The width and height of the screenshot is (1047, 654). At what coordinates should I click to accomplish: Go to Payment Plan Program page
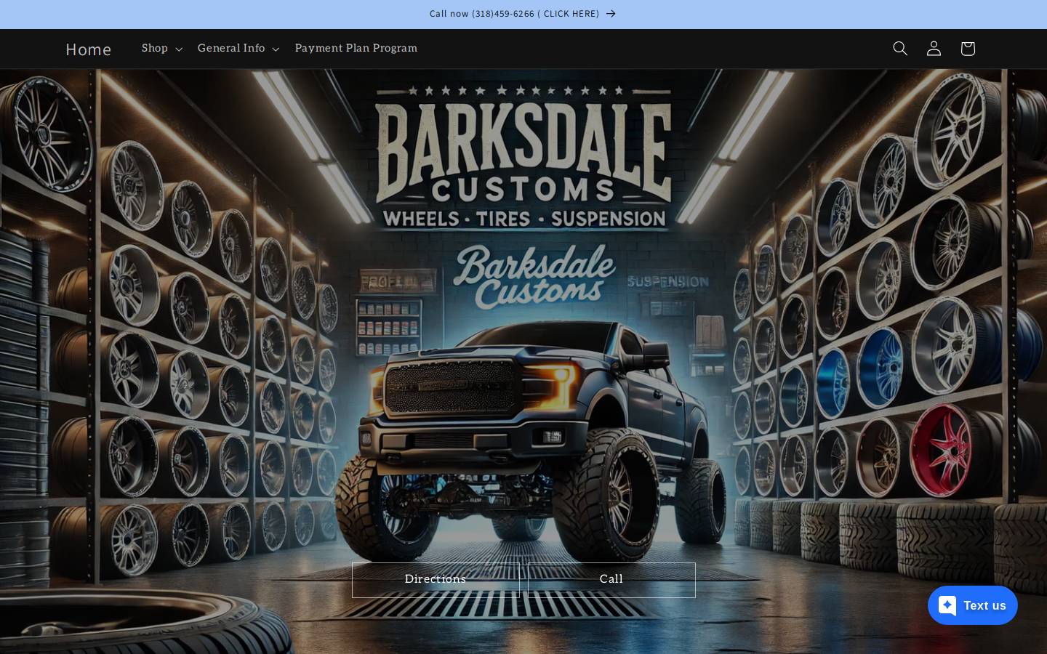356,48
